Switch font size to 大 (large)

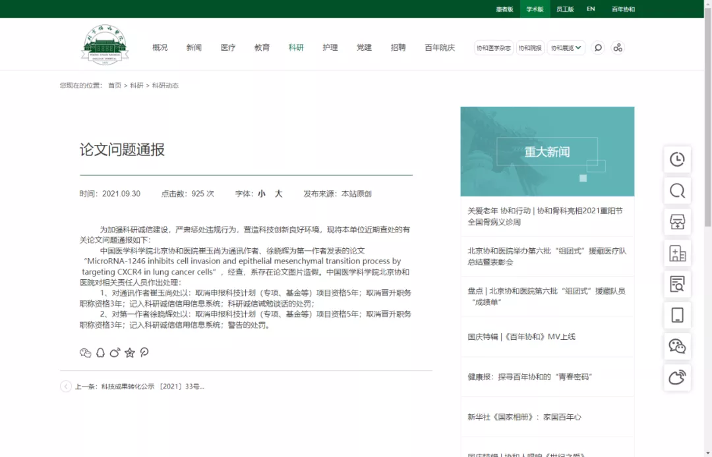tap(278, 194)
